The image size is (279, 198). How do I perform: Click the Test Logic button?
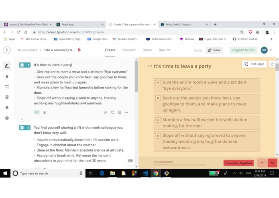coord(254,64)
